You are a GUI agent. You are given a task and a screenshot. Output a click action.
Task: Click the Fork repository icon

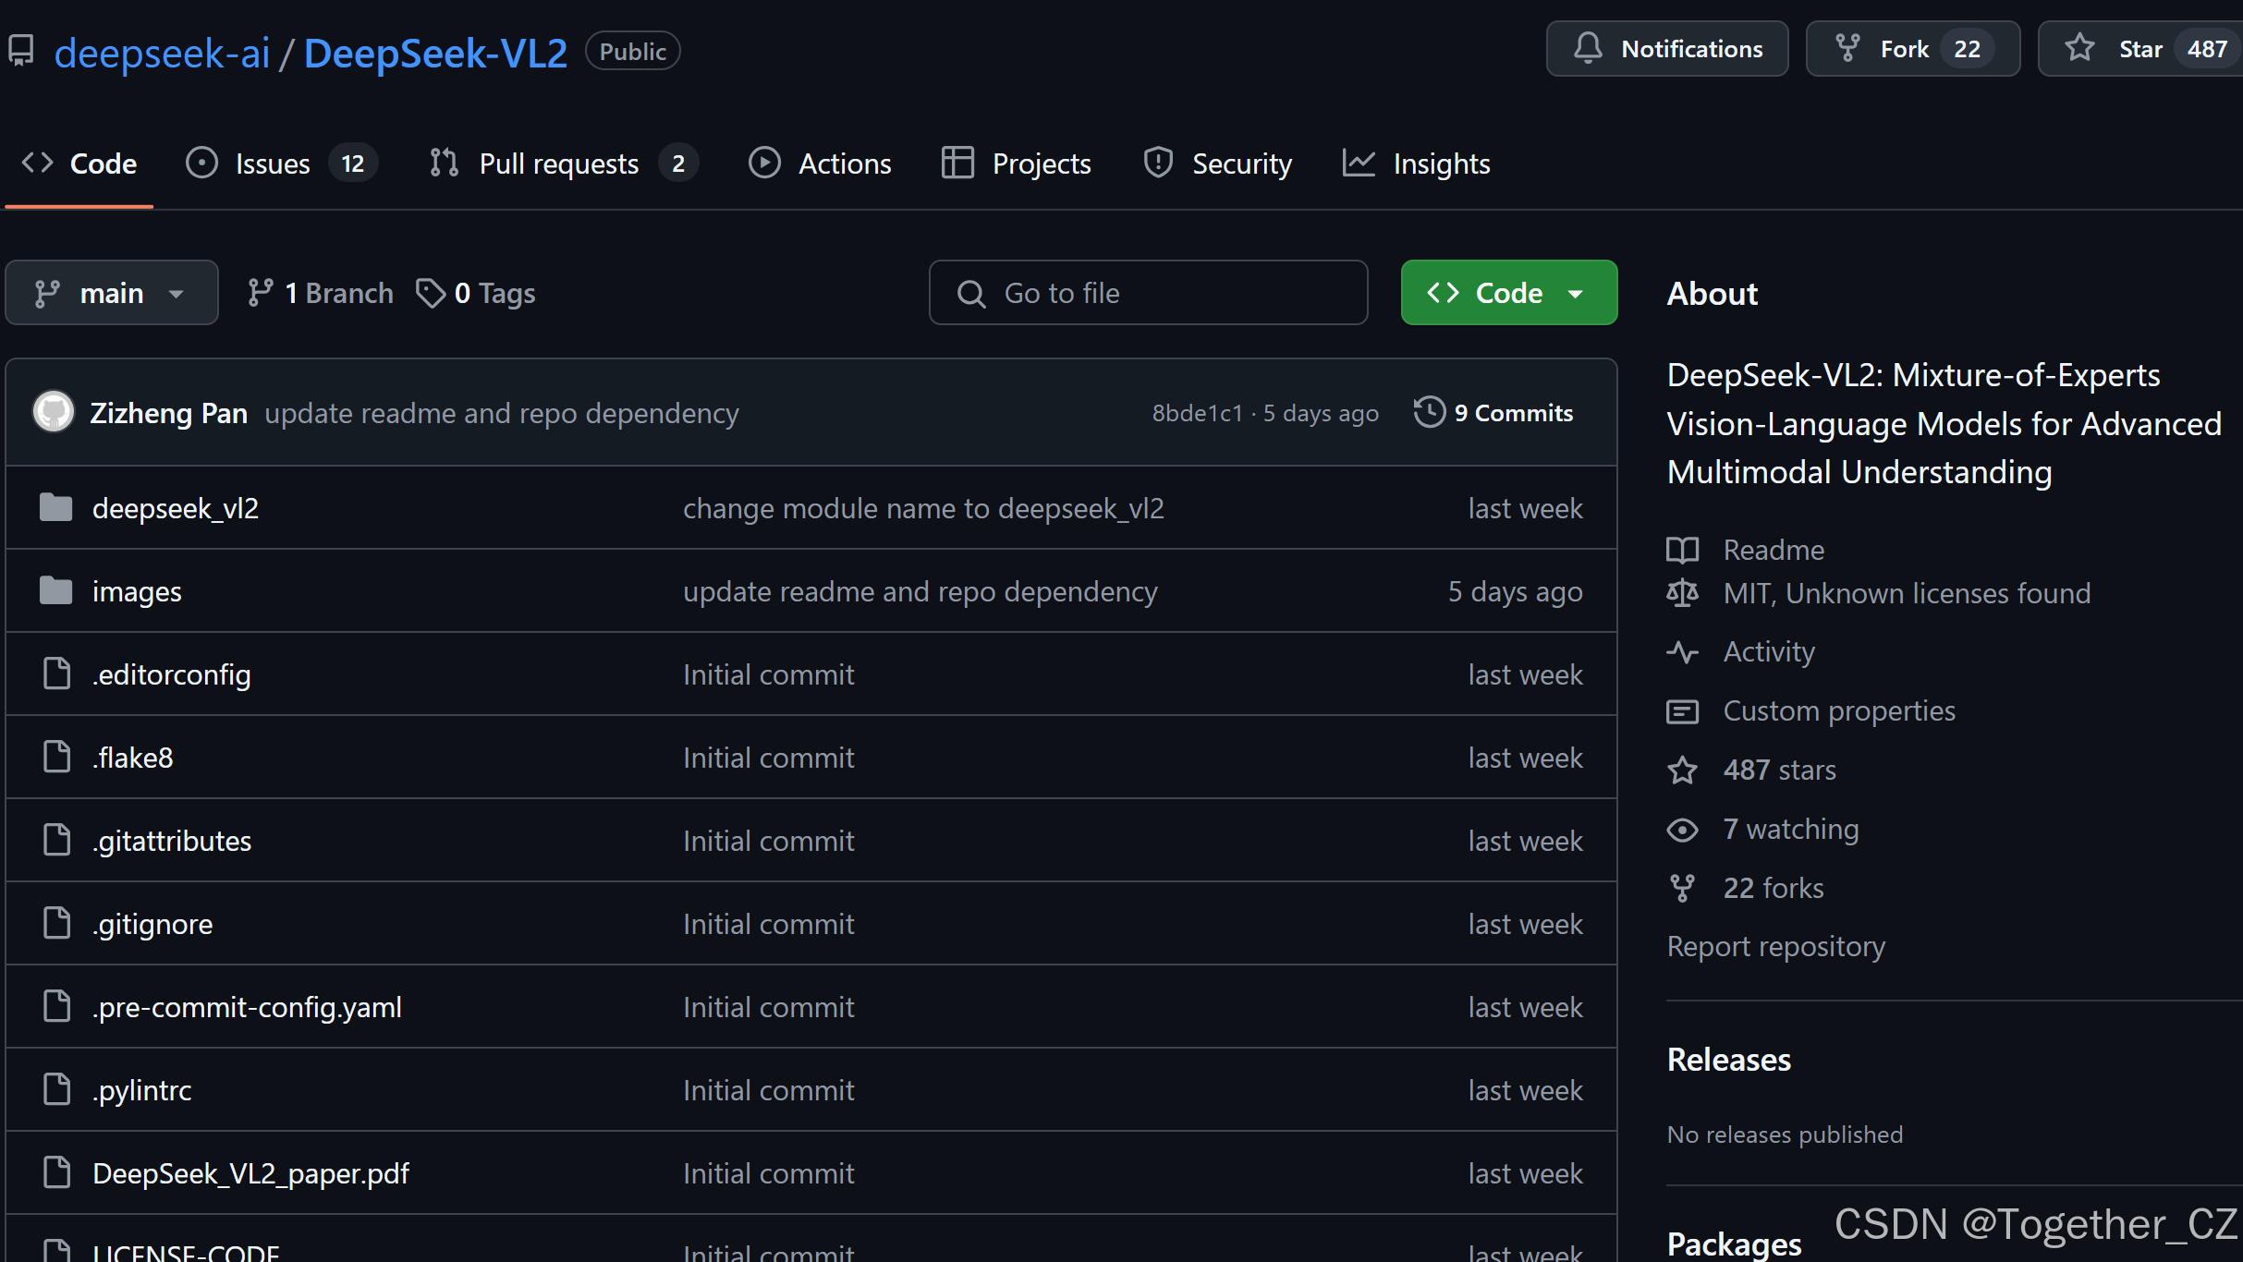pyautogui.click(x=1847, y=49)
